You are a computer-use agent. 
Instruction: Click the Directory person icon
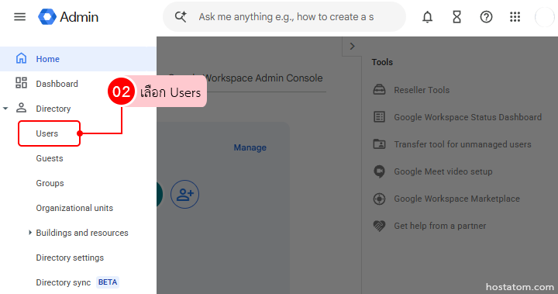(x=22, y=108)
